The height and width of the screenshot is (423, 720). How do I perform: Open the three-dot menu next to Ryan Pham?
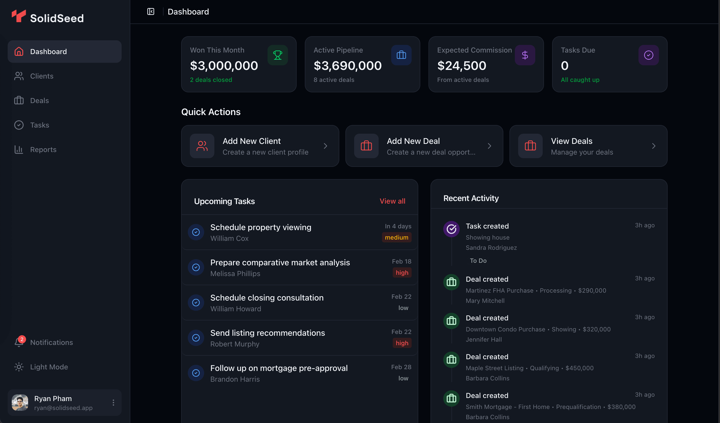(x=113, y=403)
